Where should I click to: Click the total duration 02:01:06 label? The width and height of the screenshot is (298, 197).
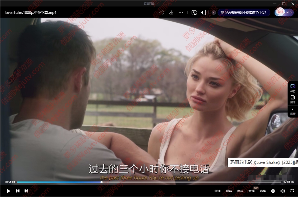coord(288,182)
